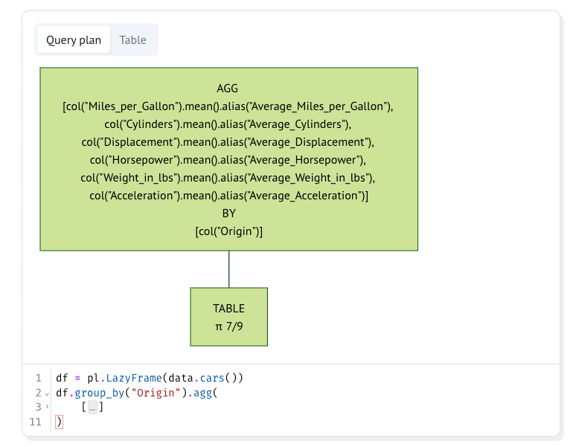Click the ellipsis folded-code placeholder
This screenshot has height=447, width=576.
[x=92, y=407]
